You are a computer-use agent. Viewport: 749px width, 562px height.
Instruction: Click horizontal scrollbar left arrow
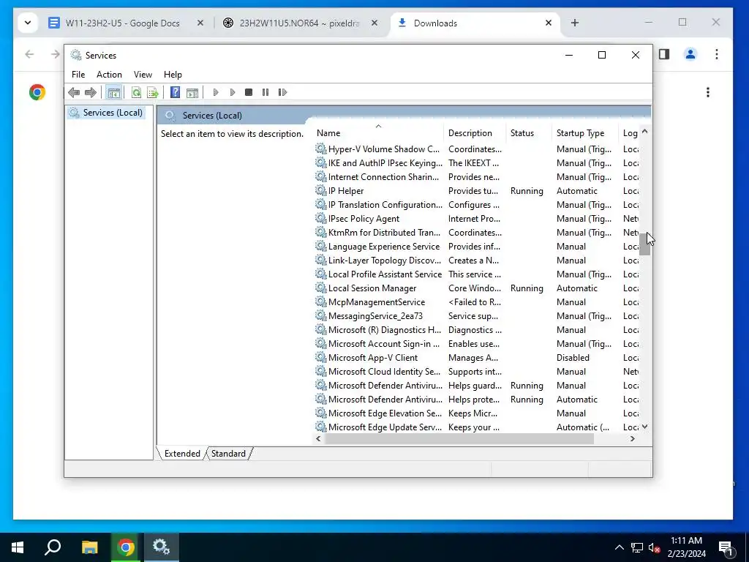click(x=319, y=439)
